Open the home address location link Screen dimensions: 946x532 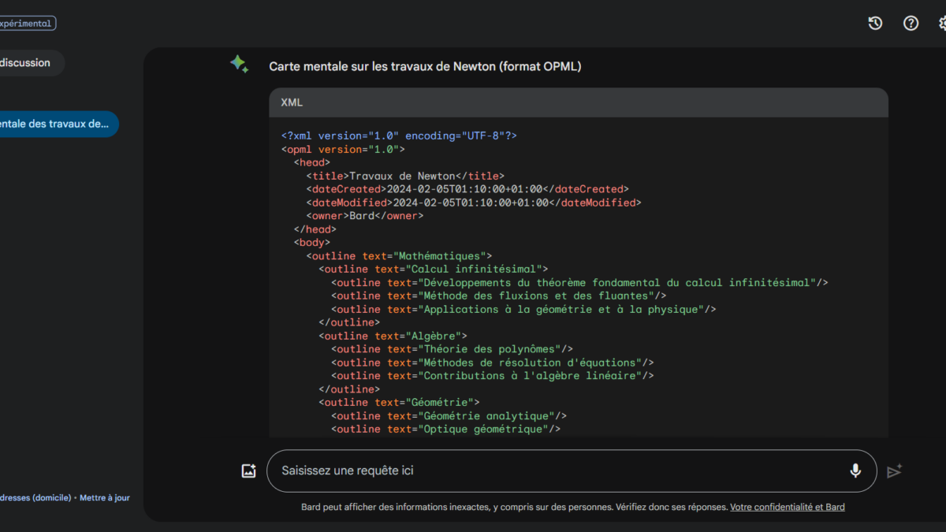tap(35, 498)
